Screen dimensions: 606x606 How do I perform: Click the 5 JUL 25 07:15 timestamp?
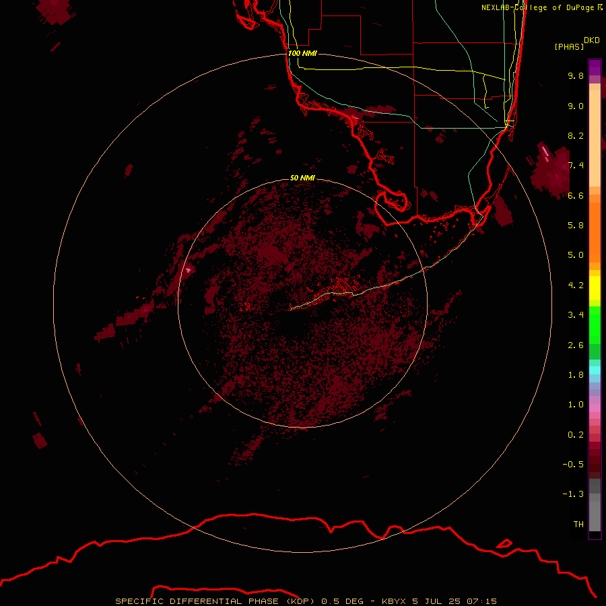454,601
